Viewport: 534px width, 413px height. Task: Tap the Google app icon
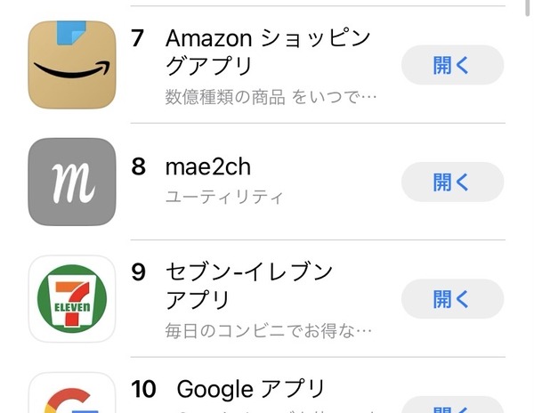(72, 393)
